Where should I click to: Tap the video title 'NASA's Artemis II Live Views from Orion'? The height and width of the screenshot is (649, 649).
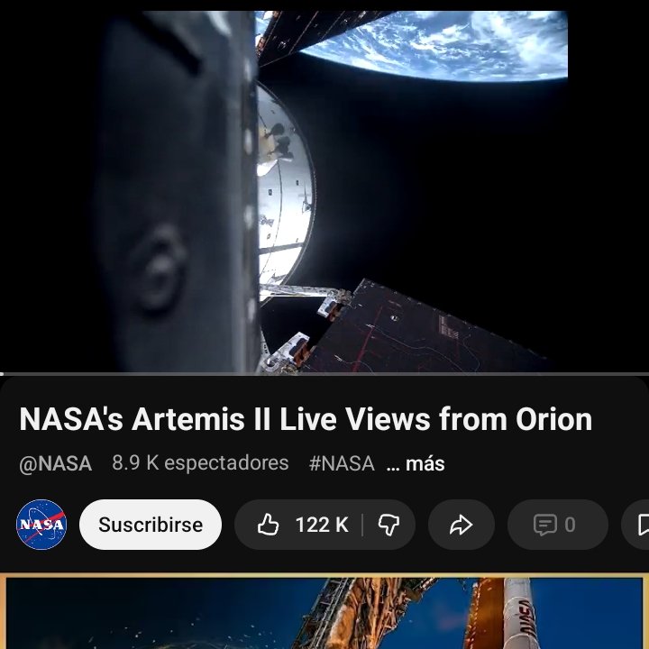306,419
